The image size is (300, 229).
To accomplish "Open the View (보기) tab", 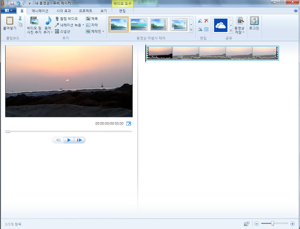I will coord(103,10).
